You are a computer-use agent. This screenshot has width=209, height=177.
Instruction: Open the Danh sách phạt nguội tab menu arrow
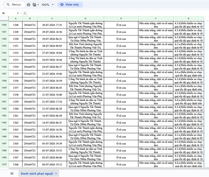pyautogui.click(x=56, y=174)
